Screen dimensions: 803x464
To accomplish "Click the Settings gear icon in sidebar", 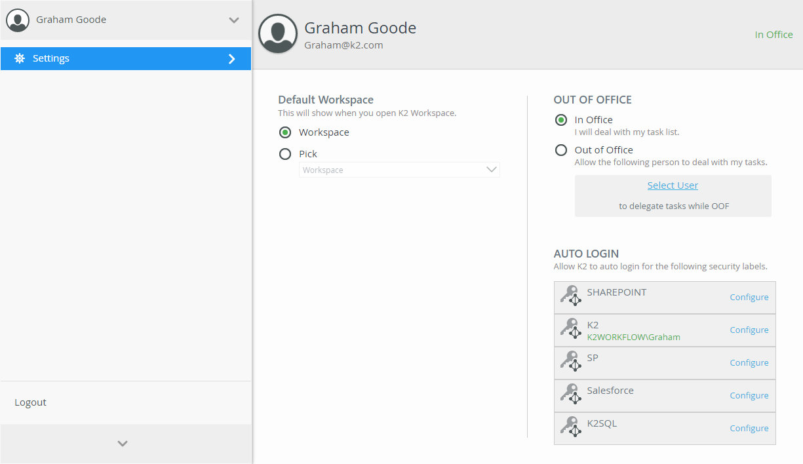I will (20, 58).
